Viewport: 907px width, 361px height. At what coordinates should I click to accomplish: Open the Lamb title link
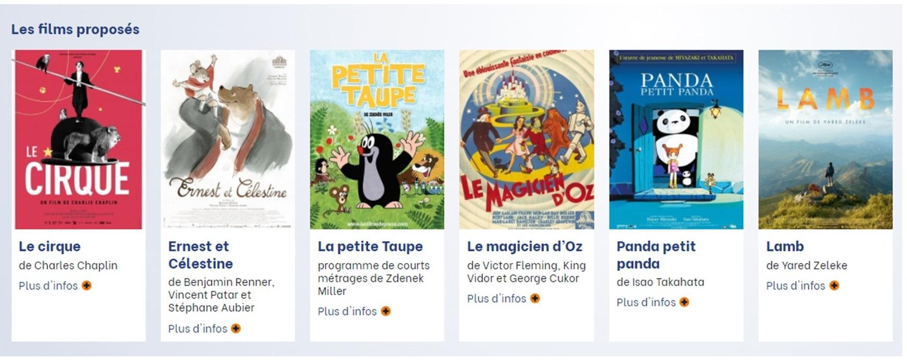coord(785,246)
